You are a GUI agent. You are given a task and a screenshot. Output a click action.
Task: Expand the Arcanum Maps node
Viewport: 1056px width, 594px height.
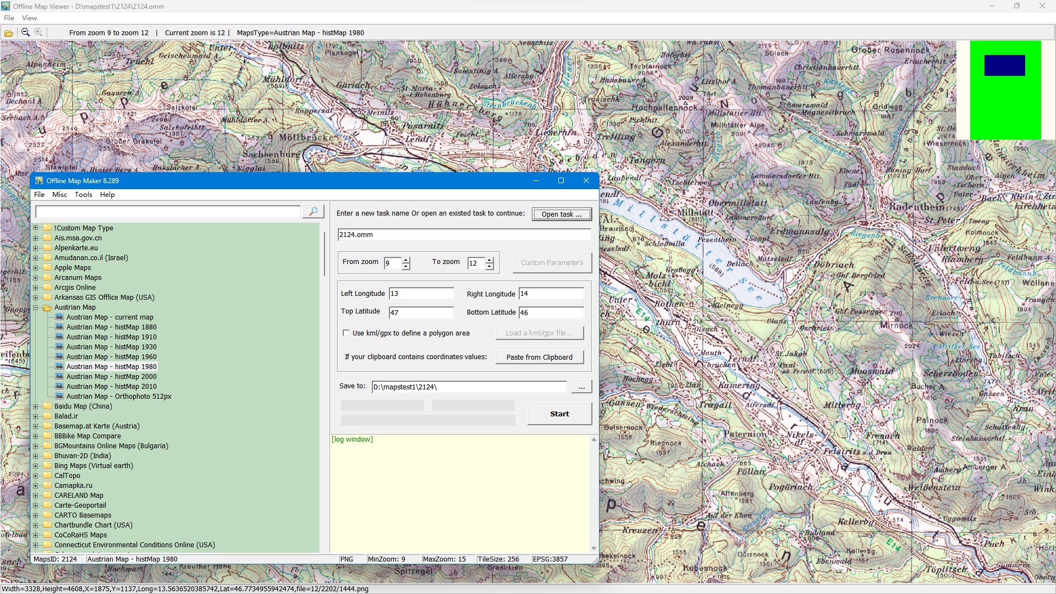tap(36, 278)
